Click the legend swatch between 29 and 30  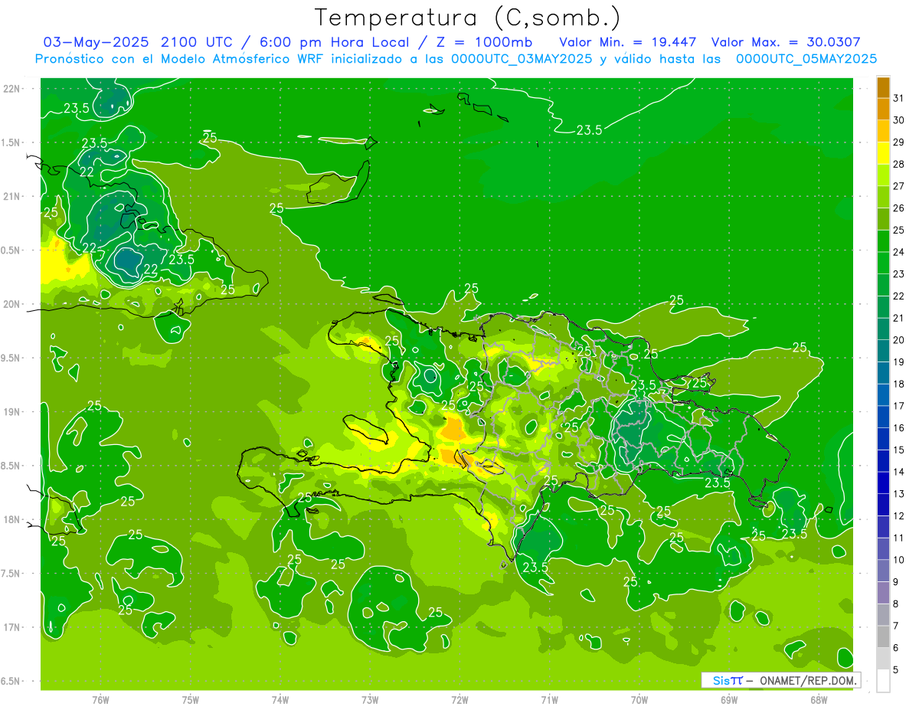(x=883, y=131)
